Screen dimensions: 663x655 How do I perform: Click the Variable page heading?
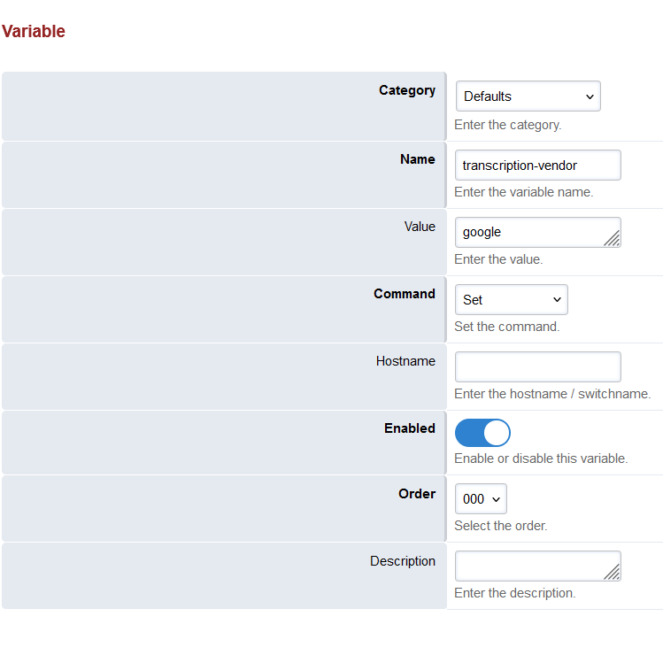coord(34,32)
